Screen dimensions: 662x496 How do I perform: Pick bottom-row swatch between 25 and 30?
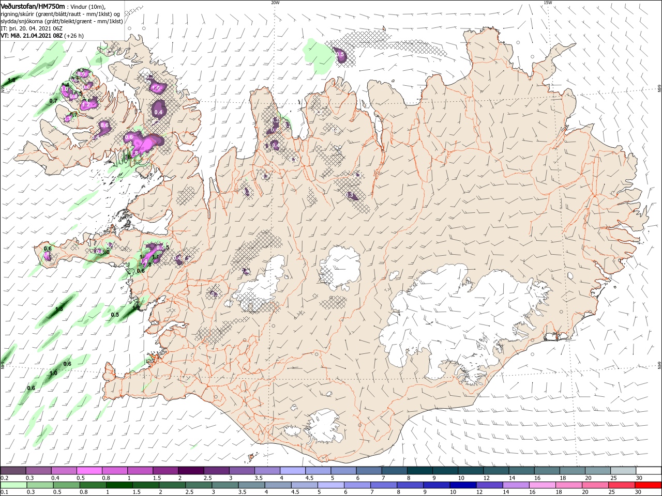click(622, 485)
